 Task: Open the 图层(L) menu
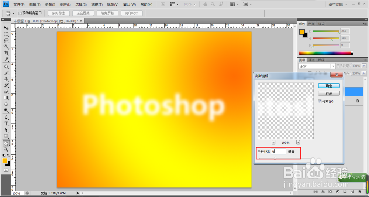click(x=65, y=4)
